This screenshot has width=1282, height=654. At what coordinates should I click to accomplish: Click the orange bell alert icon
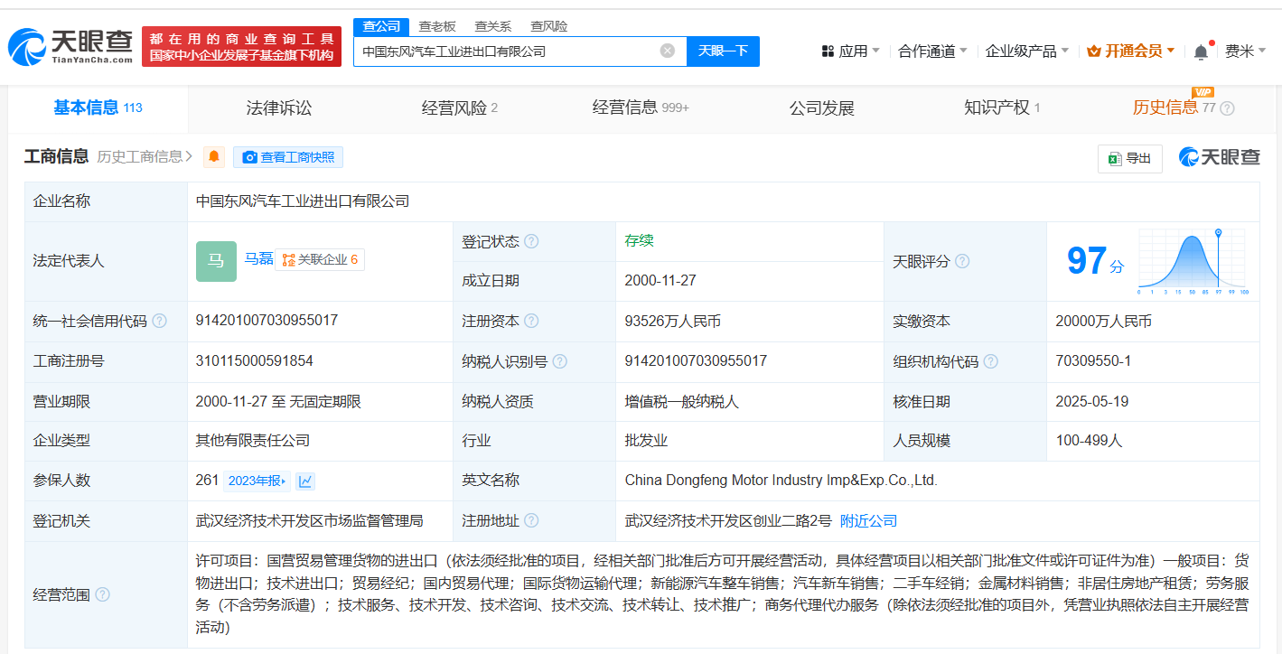point(214,157)
